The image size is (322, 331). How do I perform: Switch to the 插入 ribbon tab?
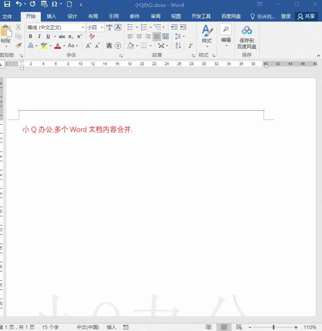pyautogui.click(x=51, y=16)
